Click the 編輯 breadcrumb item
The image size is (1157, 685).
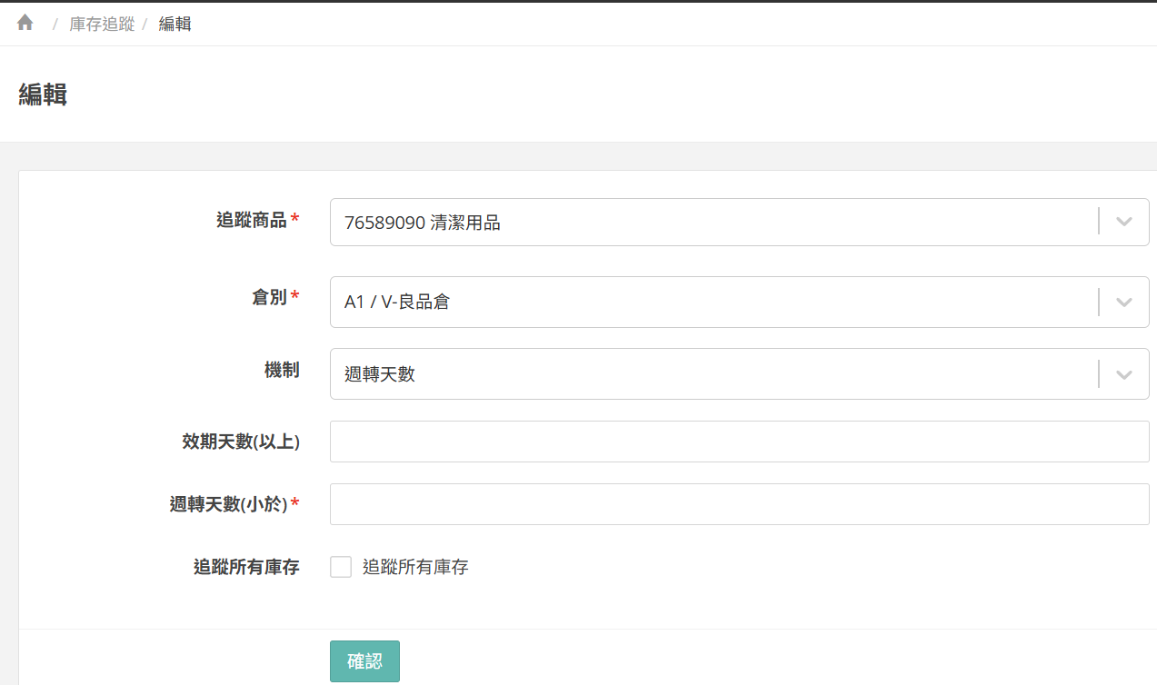pos(175,25)
